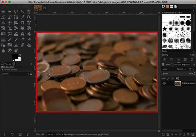This screenshot has width=196, height=137.
Task: Click the black foreground color swatch
Action: (15, 57)
